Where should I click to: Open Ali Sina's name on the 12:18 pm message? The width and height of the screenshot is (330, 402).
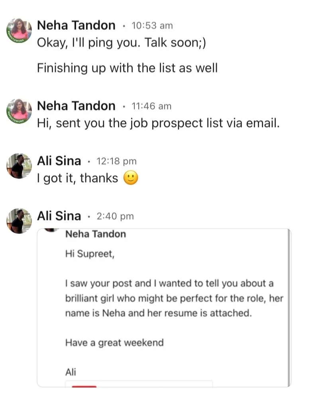(x=59, y=161)
